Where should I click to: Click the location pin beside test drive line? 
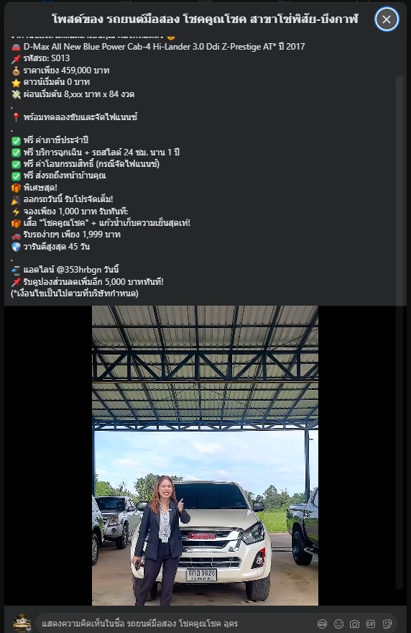point(16,117)
